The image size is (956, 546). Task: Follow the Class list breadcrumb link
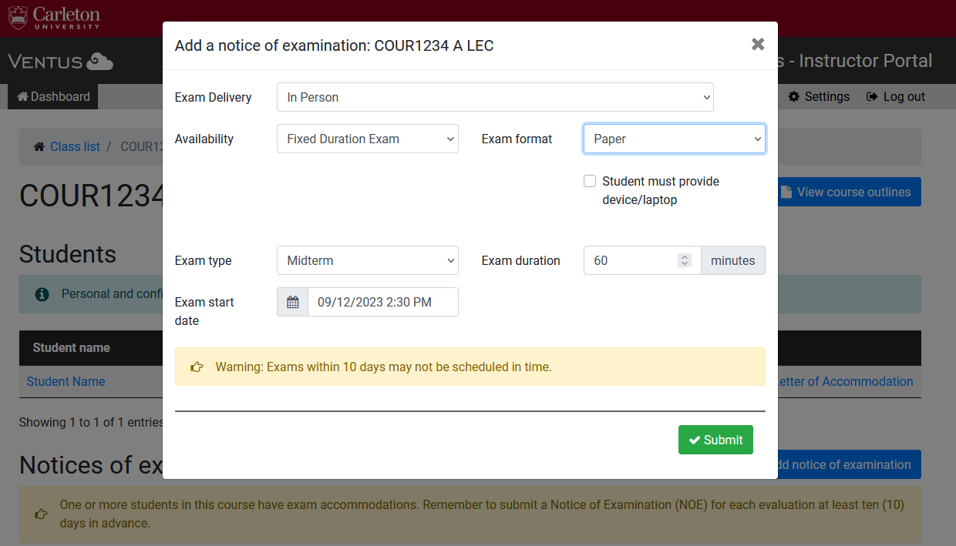point(75,146)
